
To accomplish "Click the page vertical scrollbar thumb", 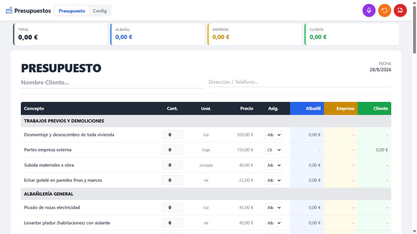I will click(414, 29).
